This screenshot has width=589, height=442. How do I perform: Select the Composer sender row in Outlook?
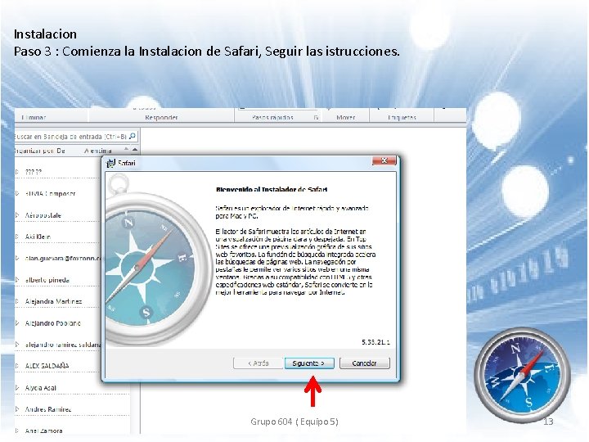pyautogui.click(x=58, y=193)
